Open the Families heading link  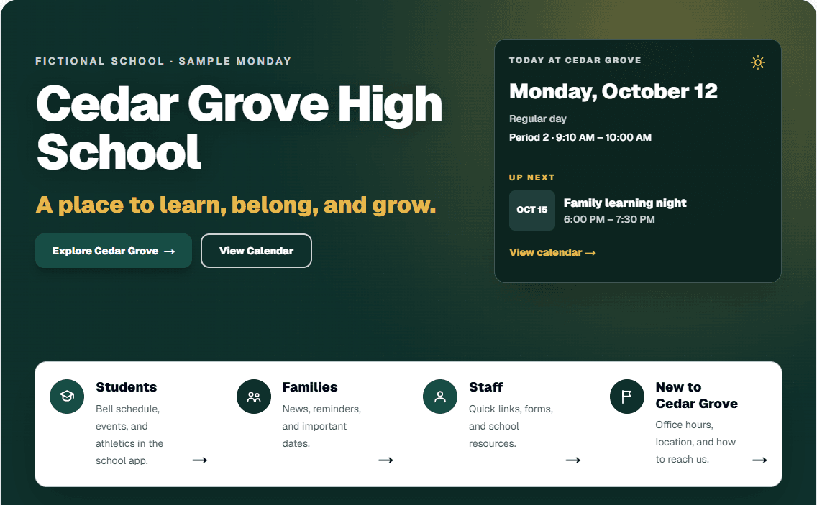tap(310, 386)
